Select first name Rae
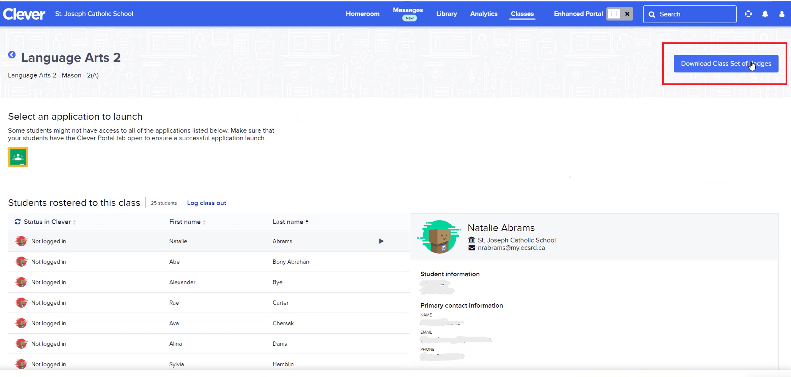 (174, 303)
